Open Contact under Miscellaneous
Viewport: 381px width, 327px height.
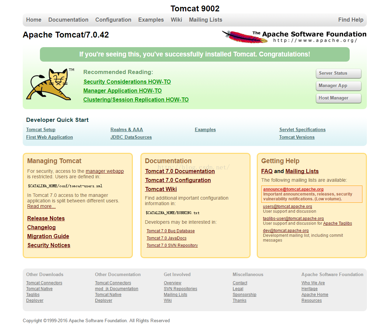point(240,283)
